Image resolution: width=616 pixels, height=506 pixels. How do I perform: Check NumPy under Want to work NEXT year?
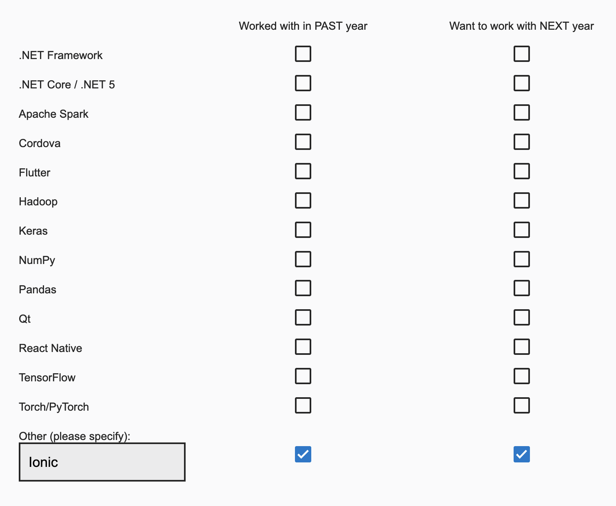tap(521, 259)
